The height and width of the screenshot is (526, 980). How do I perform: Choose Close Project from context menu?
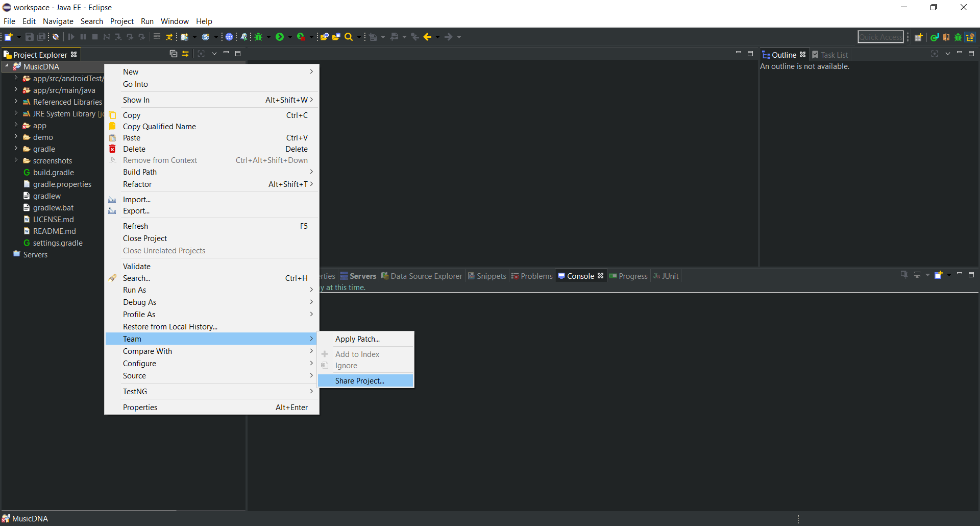tap(211, 238)
